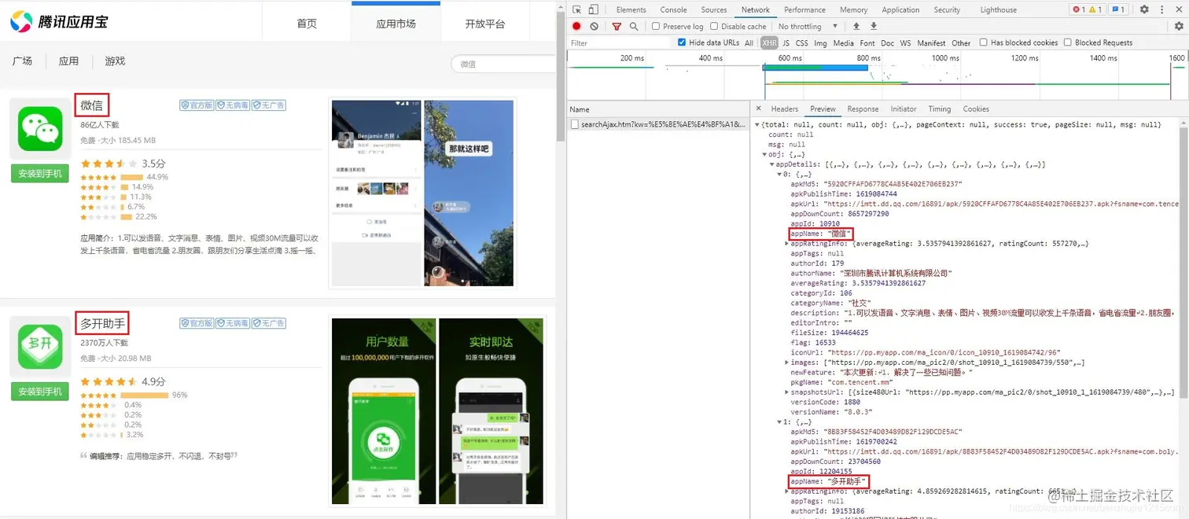1189x519 pixels.
Task: Activate the DevTools inspect element picker icon
Action: coord(577,9)
